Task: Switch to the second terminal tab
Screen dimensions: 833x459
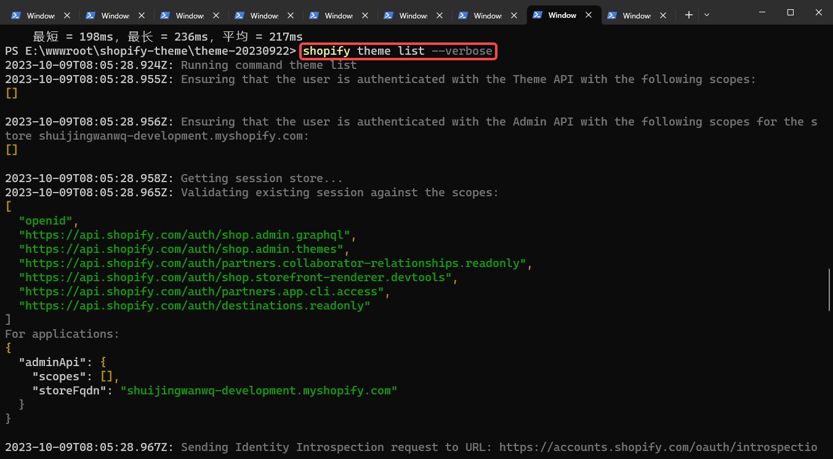Action: click(x=115, y=15)
